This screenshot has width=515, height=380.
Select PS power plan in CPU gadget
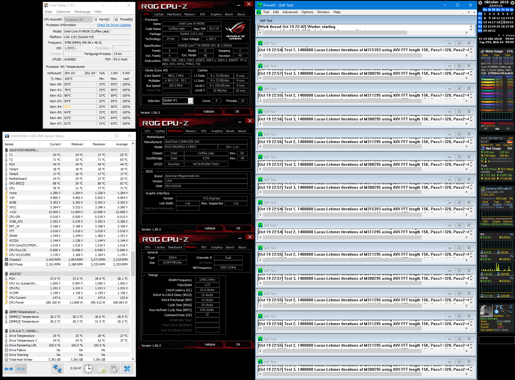[508, 129]
